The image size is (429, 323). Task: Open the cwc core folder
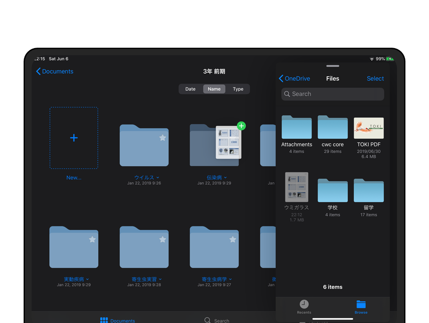(x=333, y=127)
